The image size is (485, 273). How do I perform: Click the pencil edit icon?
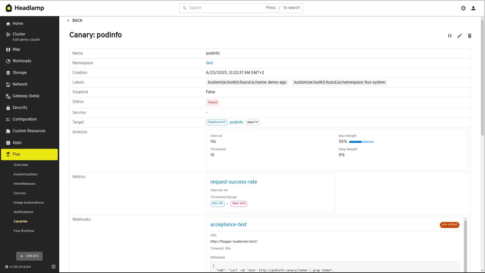[x=459, y=36]
